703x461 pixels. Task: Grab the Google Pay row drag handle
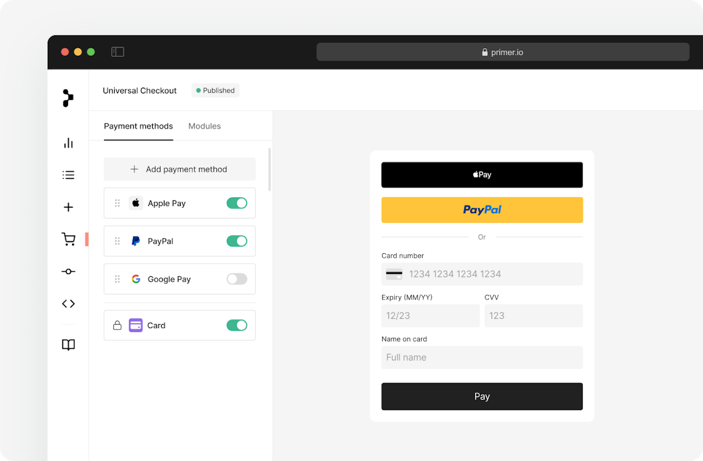click(x=117, y=279)
